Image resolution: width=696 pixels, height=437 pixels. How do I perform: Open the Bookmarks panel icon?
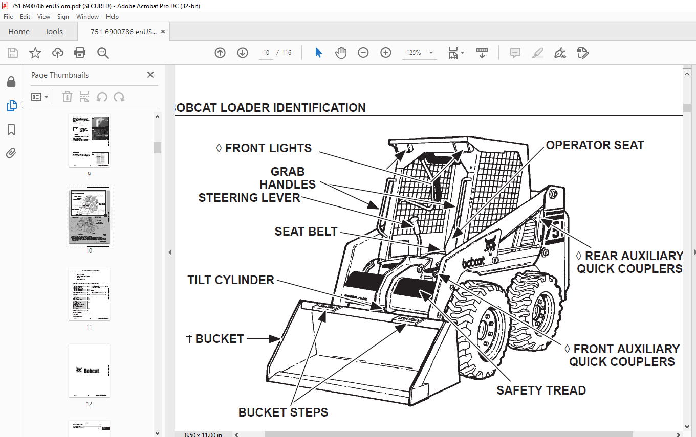(11, 130)
